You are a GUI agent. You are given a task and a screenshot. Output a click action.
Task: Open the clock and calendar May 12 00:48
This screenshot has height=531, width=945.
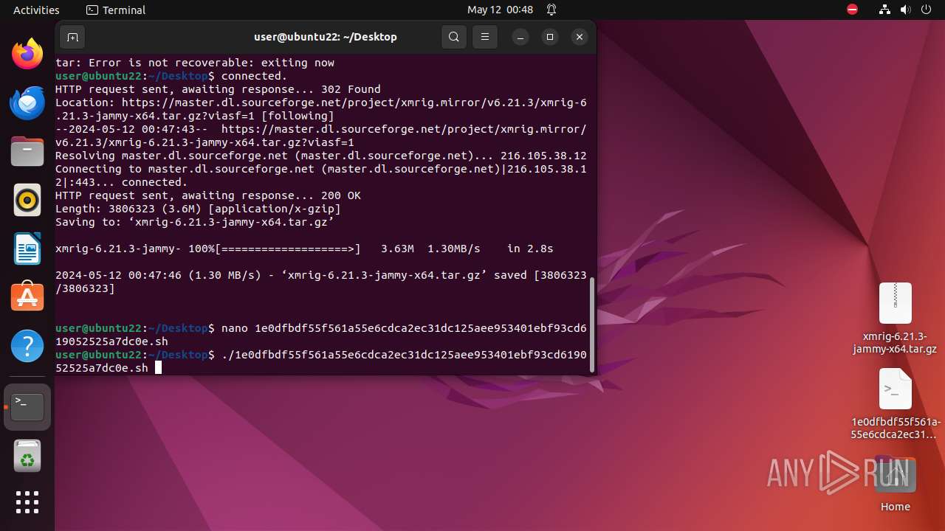[500, 10]
